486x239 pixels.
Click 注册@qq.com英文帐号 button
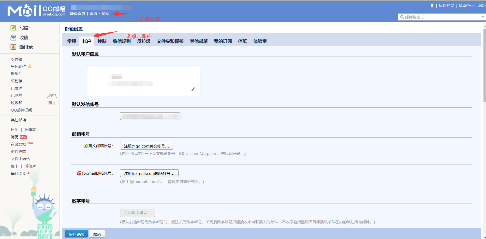click(x=146, y=146)
